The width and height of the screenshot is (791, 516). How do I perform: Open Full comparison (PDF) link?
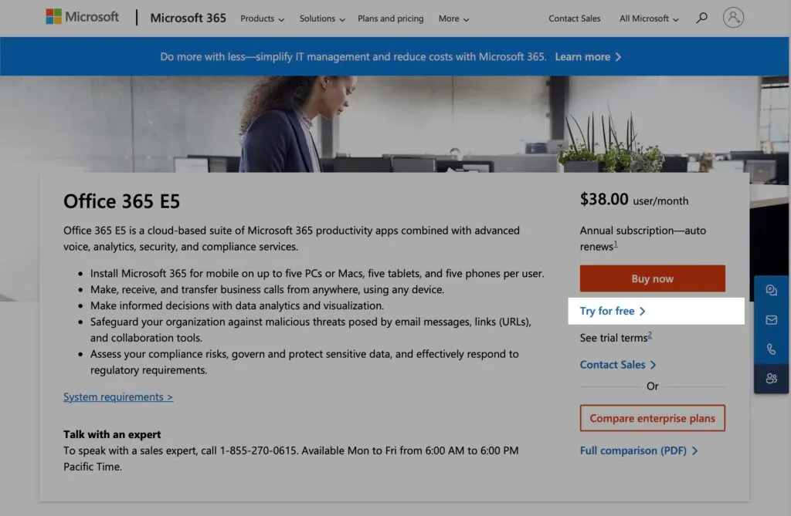(x=639, y=450)
